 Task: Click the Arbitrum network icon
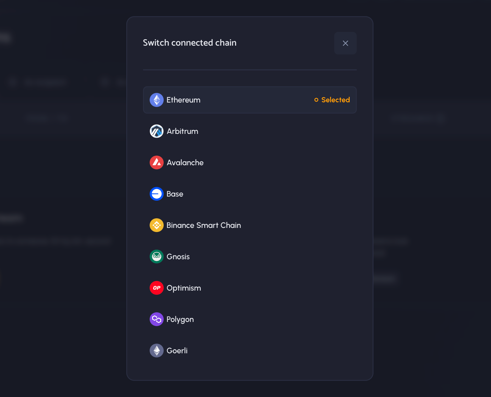tap(157, 131)
